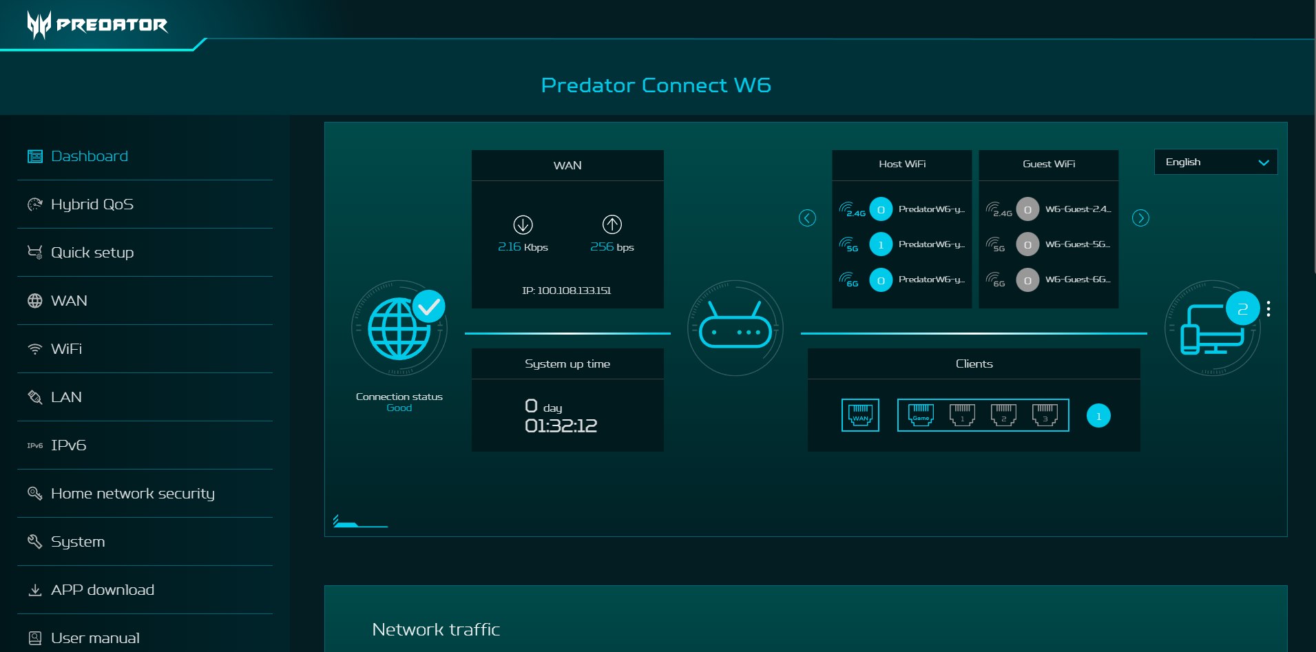Open the Hybrid QoS menu
The width and height of the screenshot is (1316, 652).
92,204
